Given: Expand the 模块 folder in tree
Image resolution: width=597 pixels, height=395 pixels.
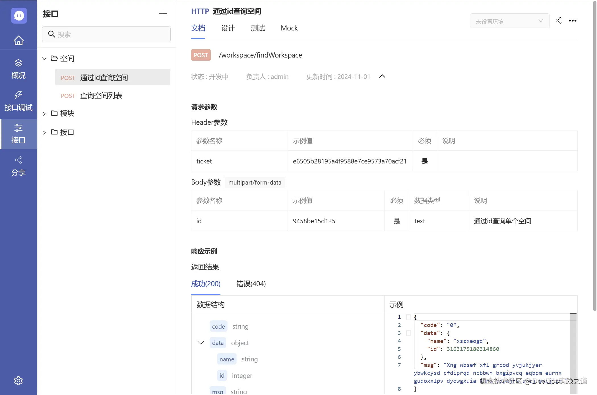Looking at the screenshot, I should [44, 113].
